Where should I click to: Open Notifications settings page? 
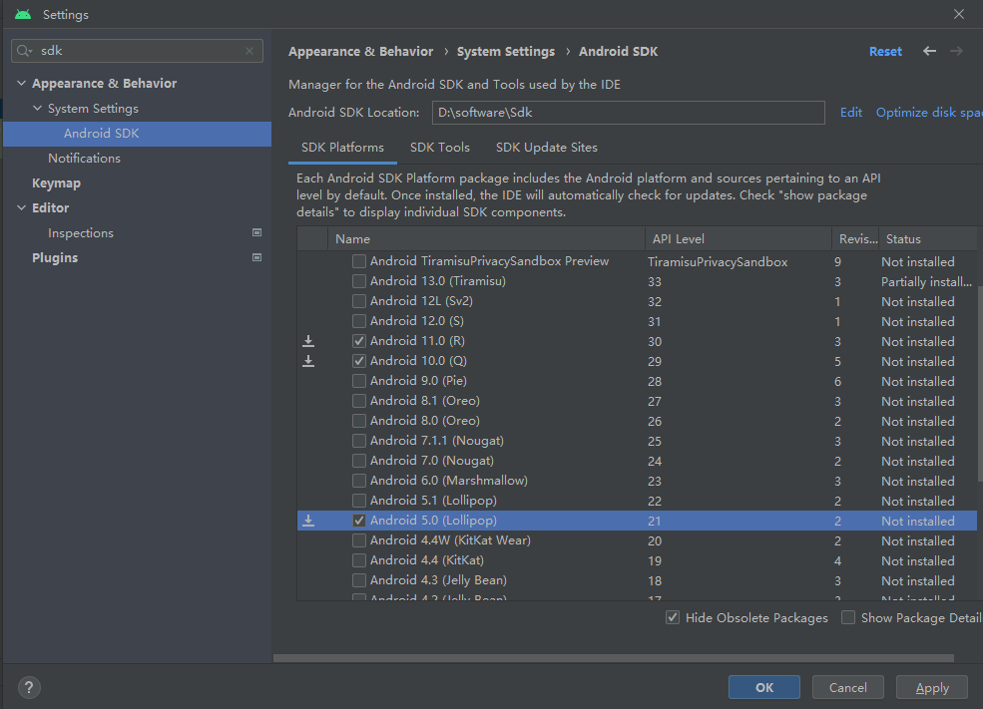(84, 159)
